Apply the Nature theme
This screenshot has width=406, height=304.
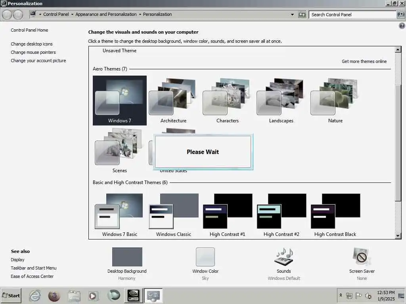pyautogui.click(x=335, y=100)
